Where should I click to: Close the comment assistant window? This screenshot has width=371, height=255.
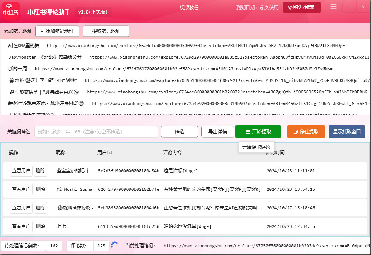[x=363, y=7]
